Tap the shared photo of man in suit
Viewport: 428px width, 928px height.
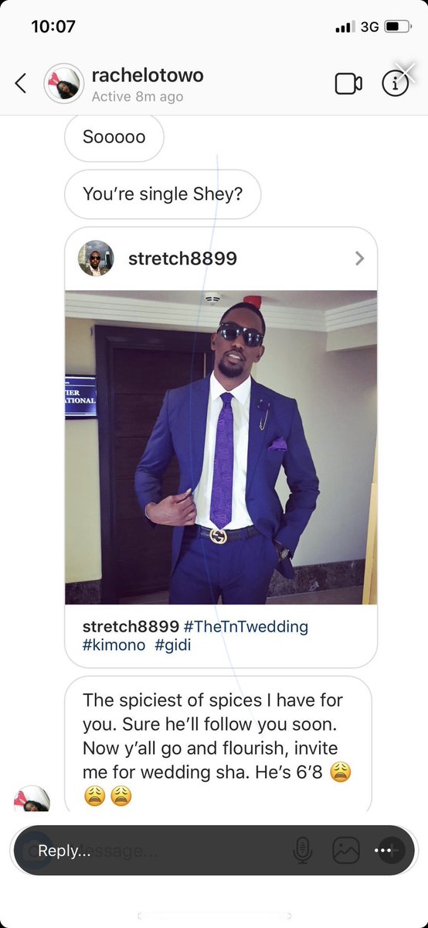click(x=220, y=447)
